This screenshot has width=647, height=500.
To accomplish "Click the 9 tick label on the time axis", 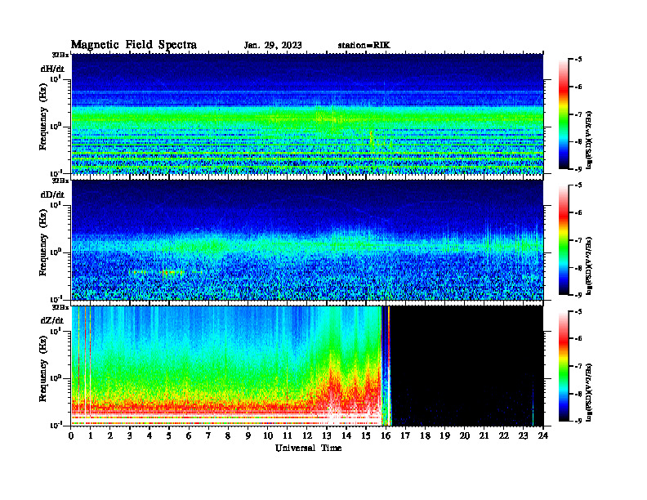I will pos(248,436).
